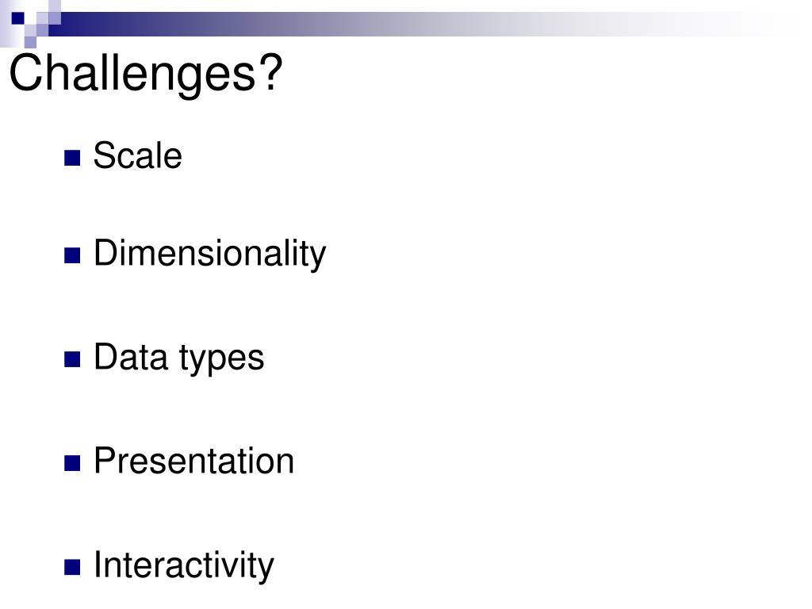The width and height of the screenshot is (812, 609).
Task: Click the word 'Data' in third bullet
Action: (x=131, y=357)
